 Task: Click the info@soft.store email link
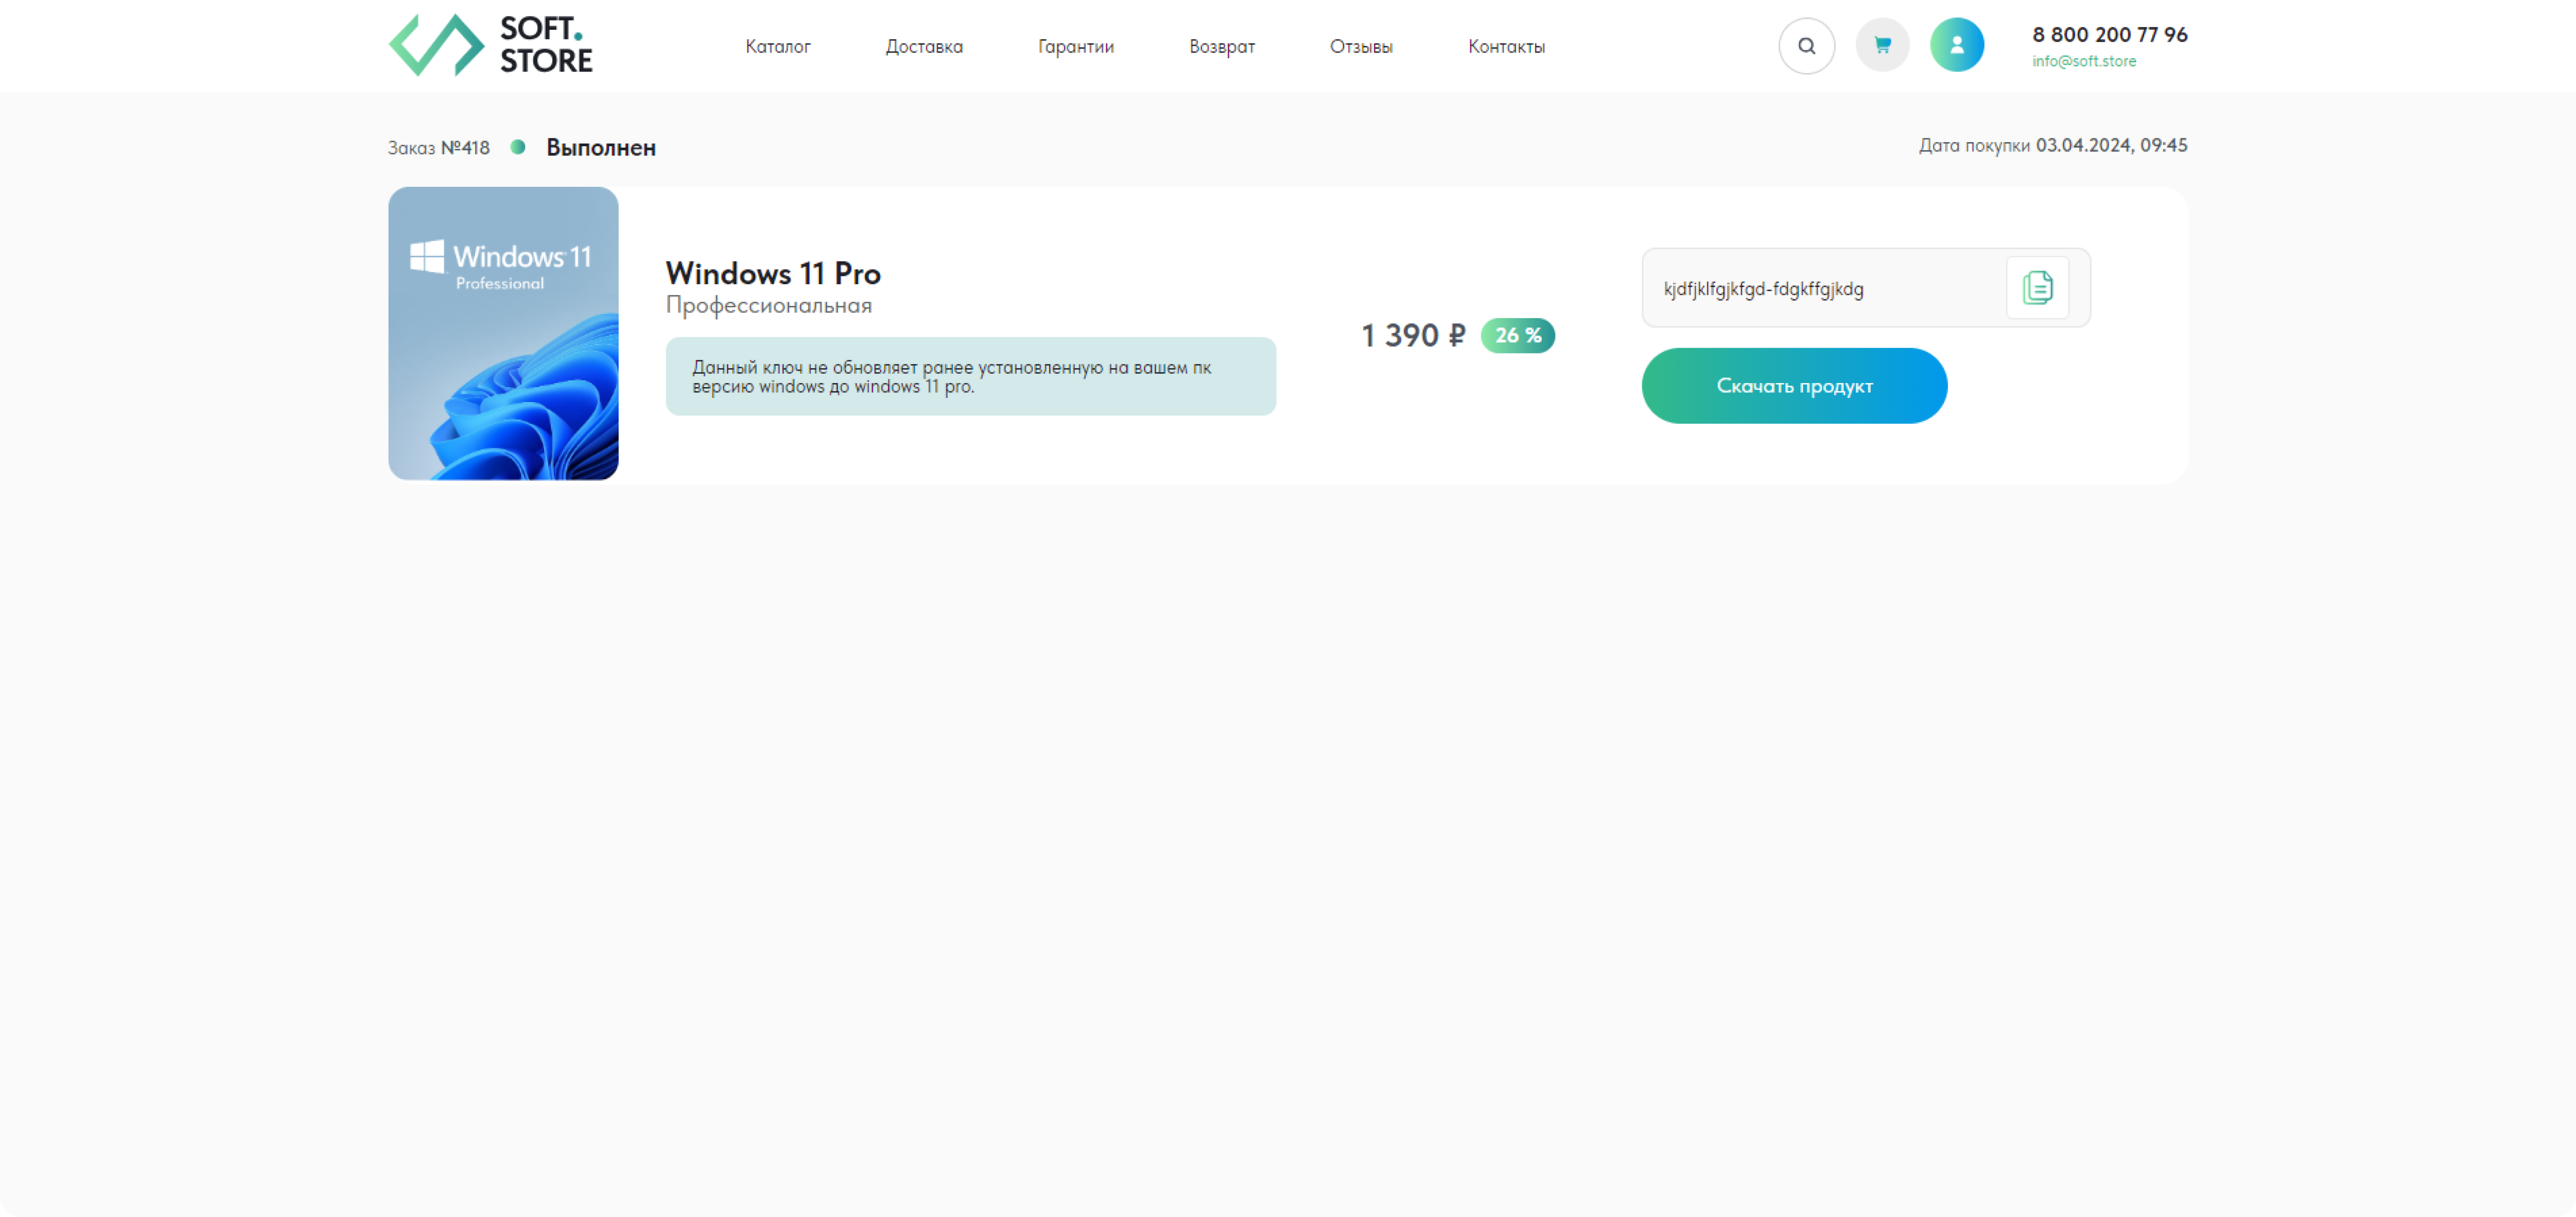point(2083,62)
